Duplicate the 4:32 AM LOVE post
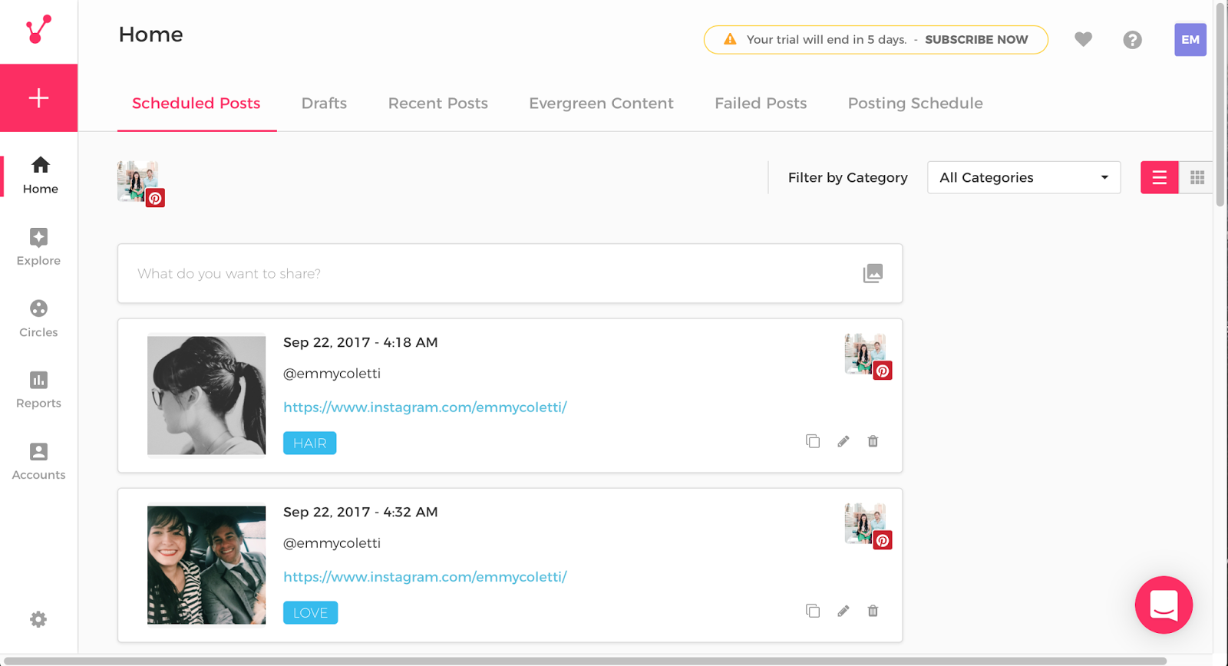This screenshot has width=1228, height=666. [x=813, y=611]
